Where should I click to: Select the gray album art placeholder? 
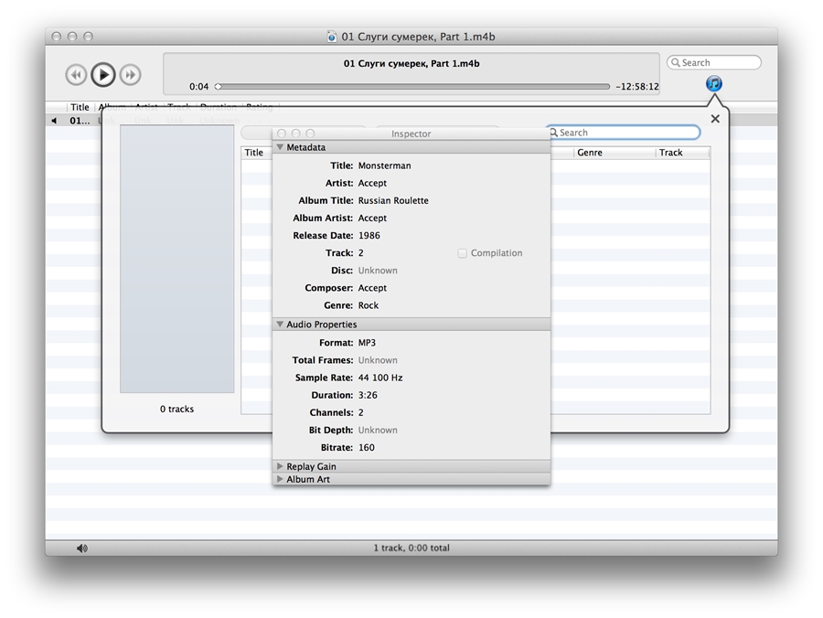pyautogui.click(x=176, y=260)
